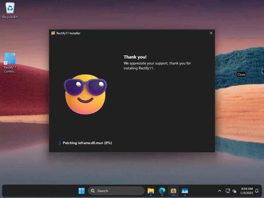264x198 pixels.
Task: Select the Rectify11 Control Center desktop shortcut
Action: click(x=10, y=63)
